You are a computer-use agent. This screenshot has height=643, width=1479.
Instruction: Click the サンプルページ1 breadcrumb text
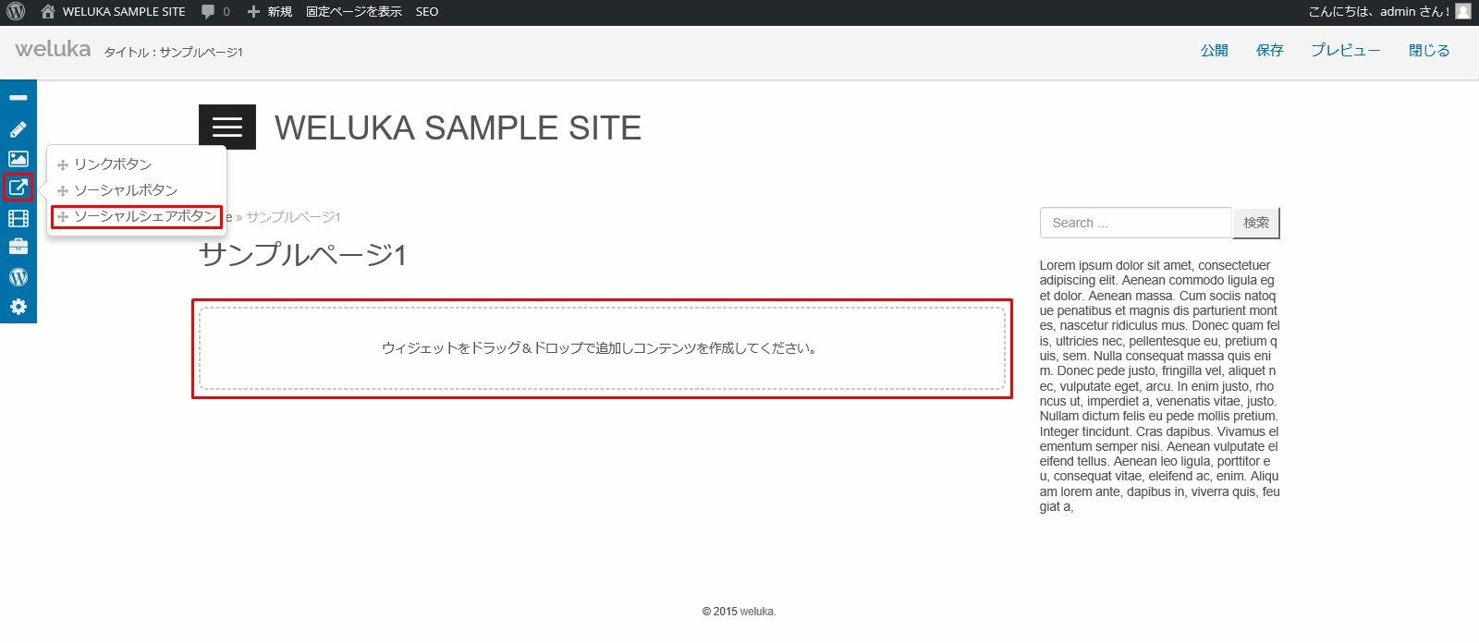[293, 217]
